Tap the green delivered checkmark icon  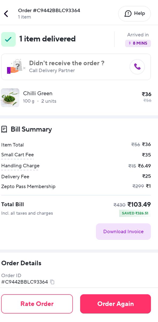click(x=9, y=39)
